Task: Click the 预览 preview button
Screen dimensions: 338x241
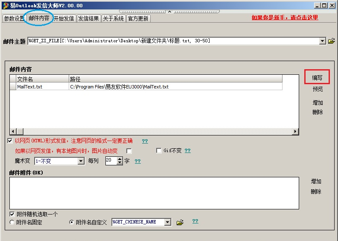Action: pyautogui.click(x=318, y=89)
